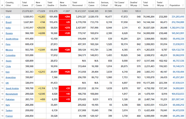Image resolution: width=186 pixels, height=119 pixels.
Task: Open the Iran country link
Action: [x=8, y=72]
